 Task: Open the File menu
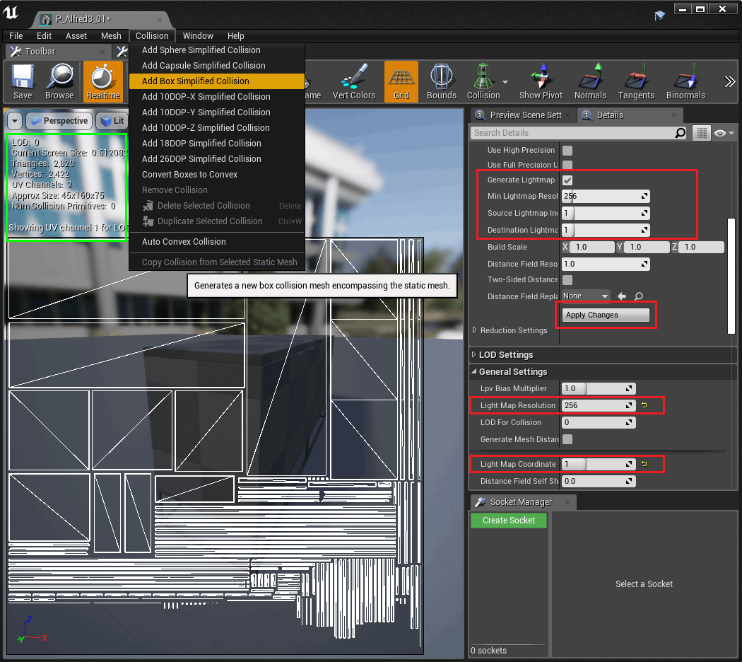(x=16, y=36)
